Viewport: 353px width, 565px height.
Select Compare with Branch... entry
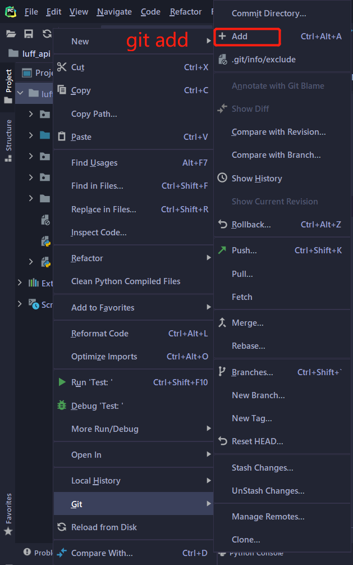coord(282,155)
